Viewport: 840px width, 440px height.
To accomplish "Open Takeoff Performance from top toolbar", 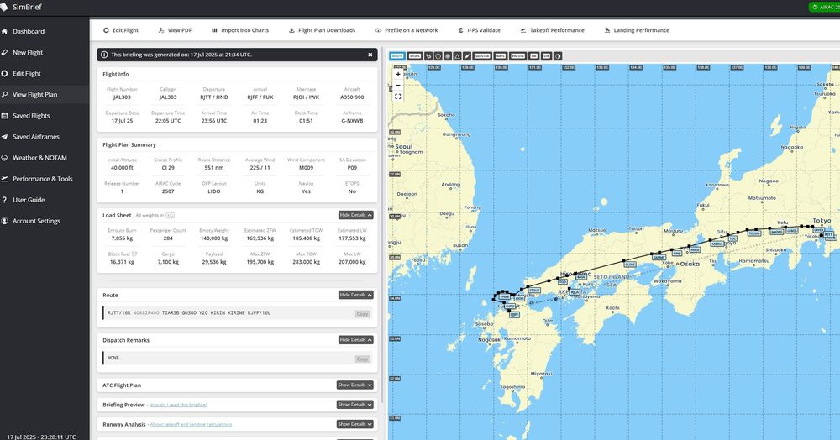I will coord(552,30).
